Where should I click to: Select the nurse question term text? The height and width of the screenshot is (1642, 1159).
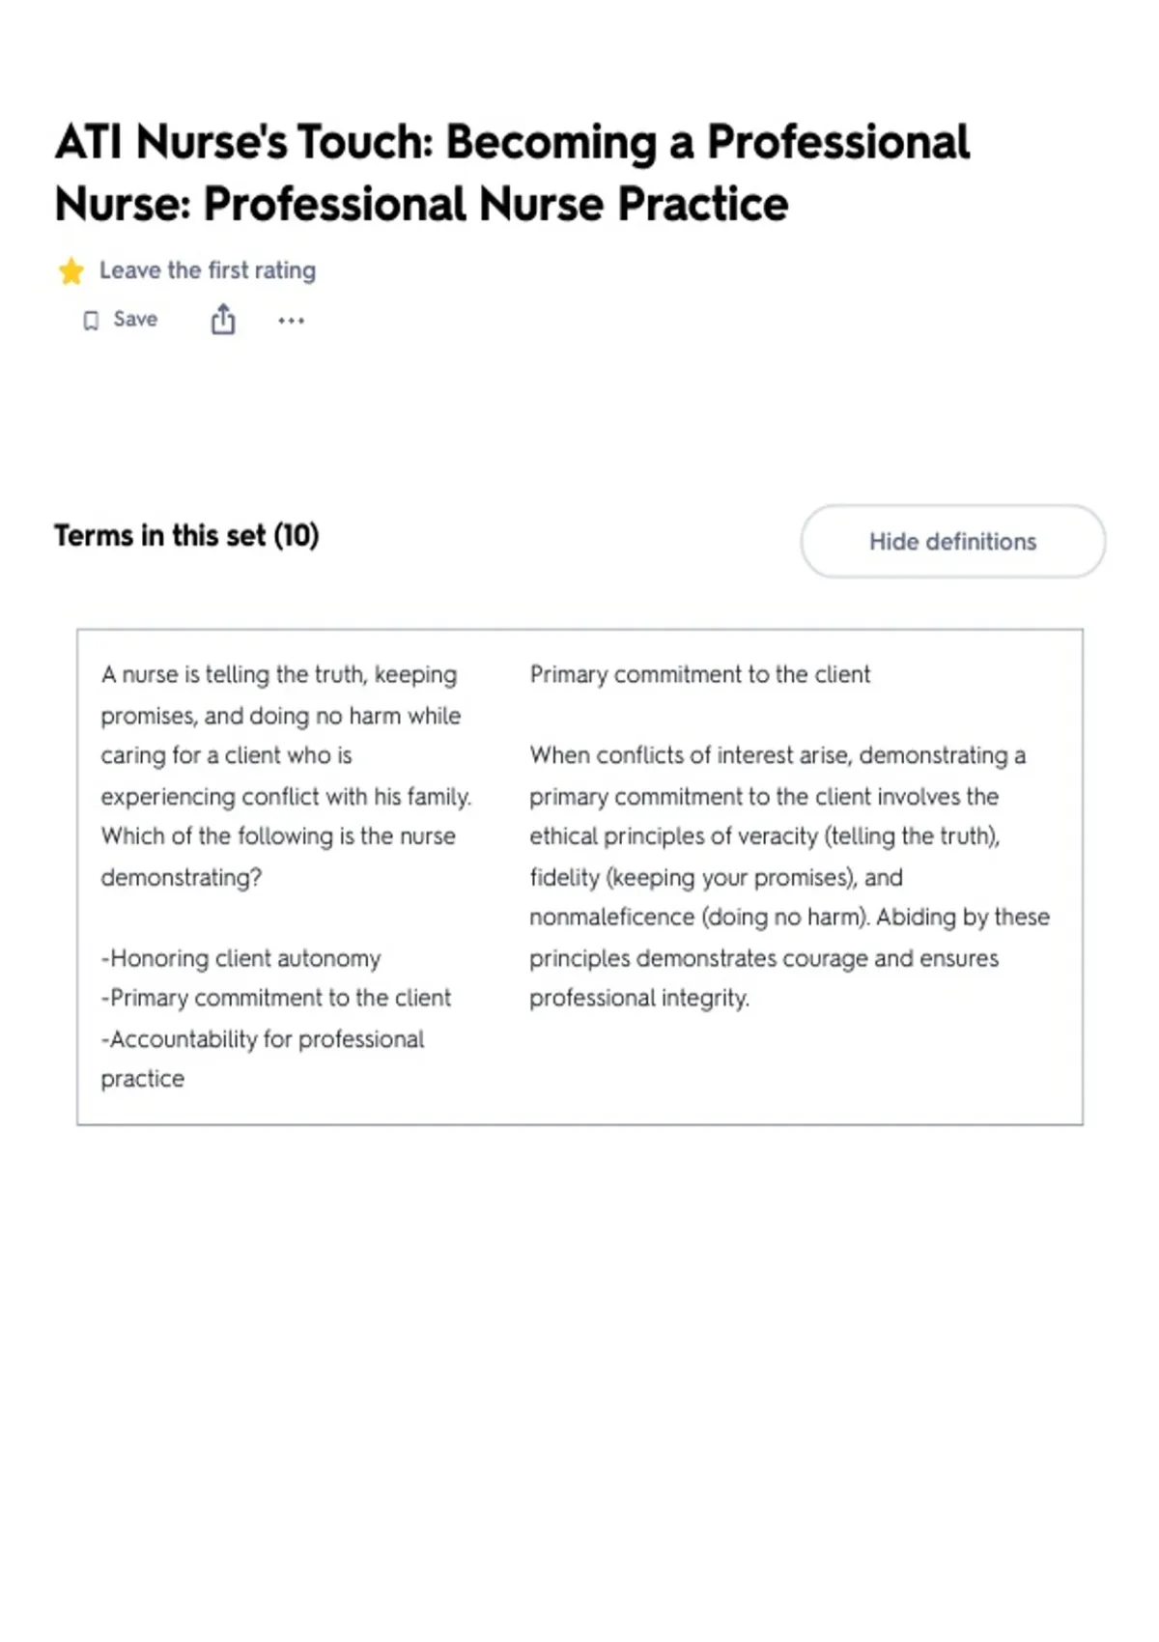click(x=286, y=776)
